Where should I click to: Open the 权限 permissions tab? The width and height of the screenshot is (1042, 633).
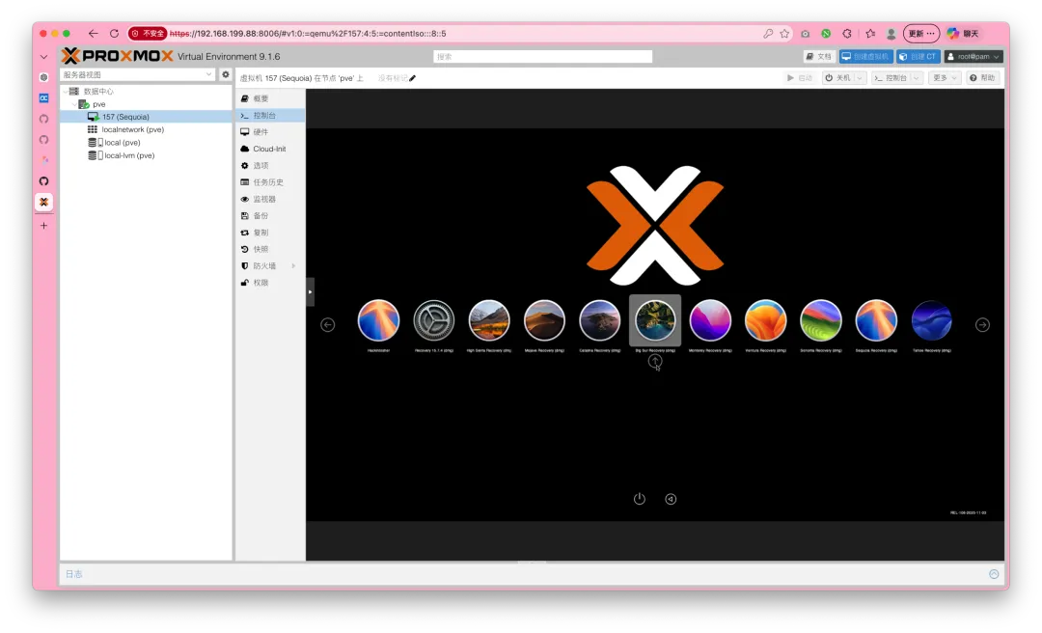270,283
